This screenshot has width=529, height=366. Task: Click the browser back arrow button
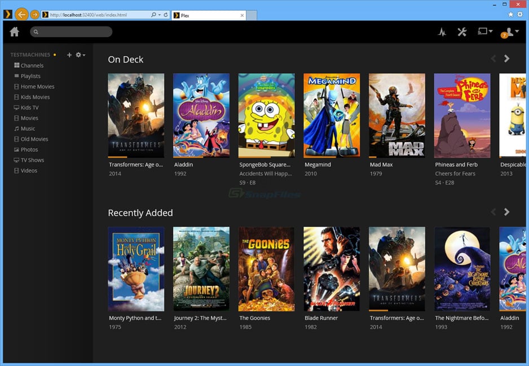[x=21, y=15]
